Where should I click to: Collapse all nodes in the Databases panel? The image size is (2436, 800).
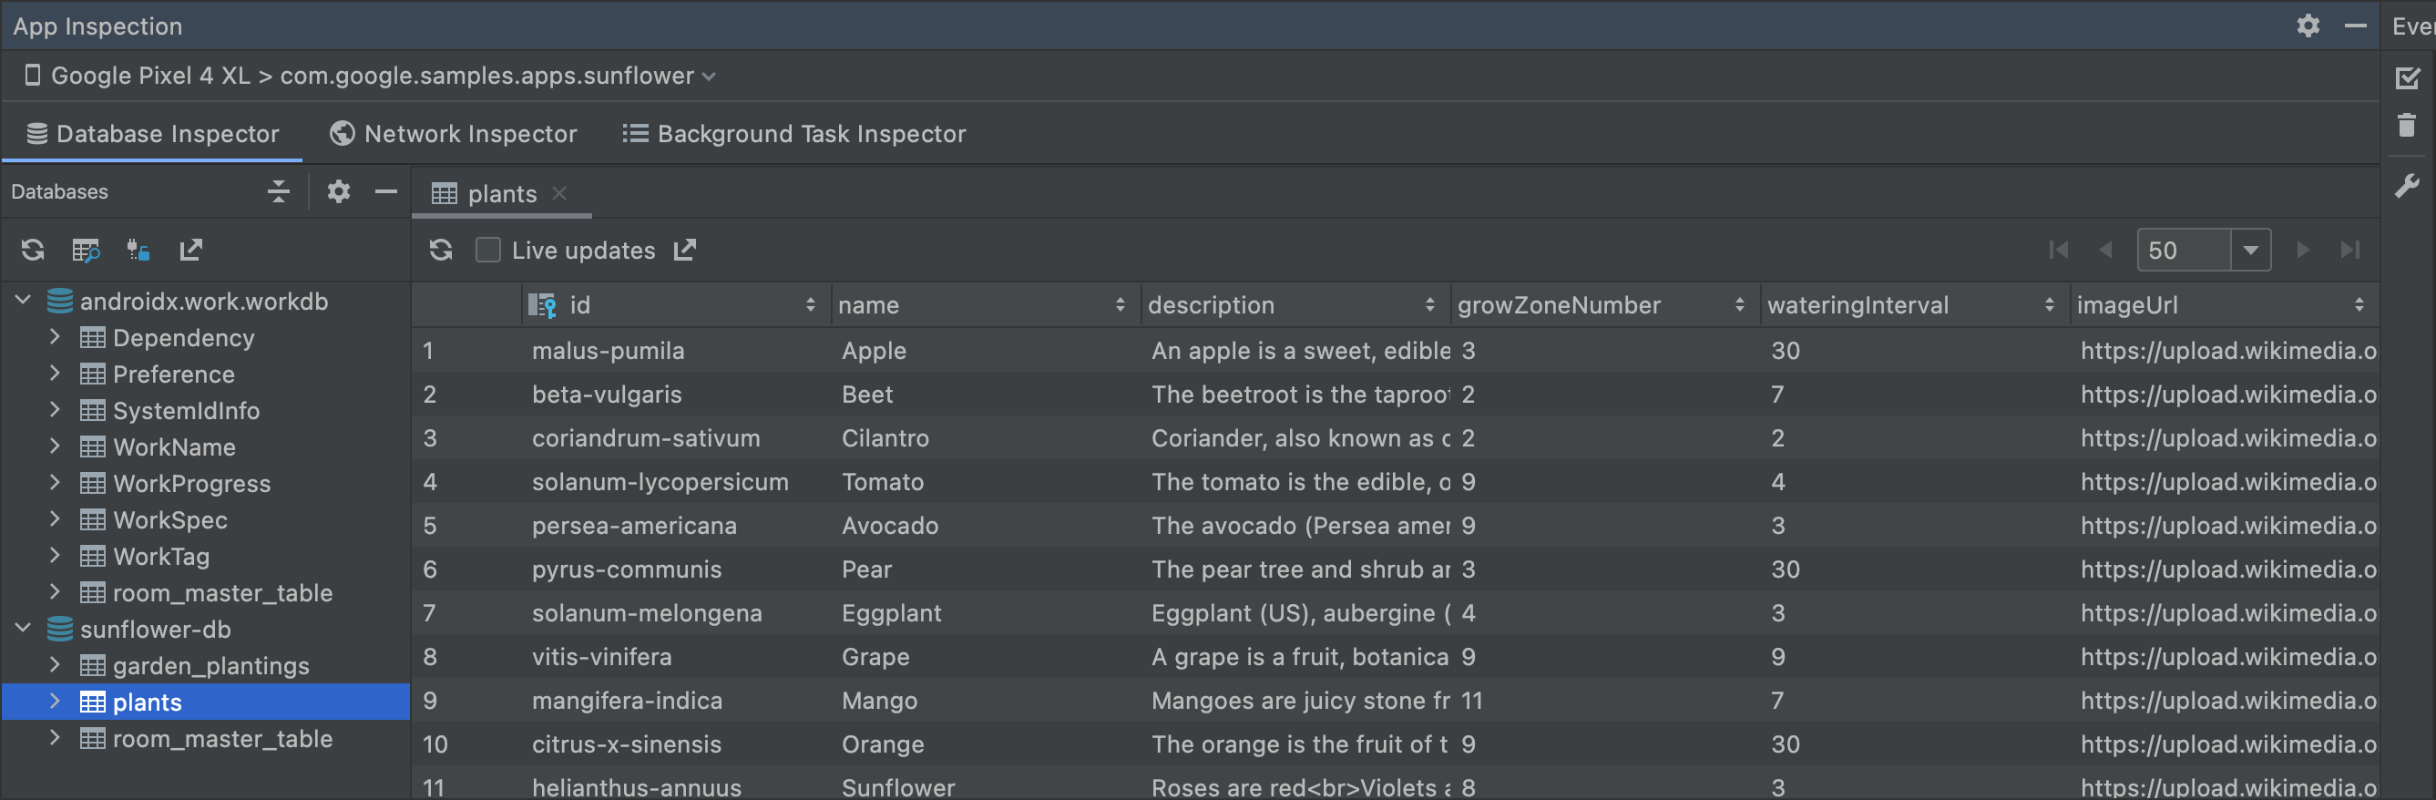[x=278, y=192]
